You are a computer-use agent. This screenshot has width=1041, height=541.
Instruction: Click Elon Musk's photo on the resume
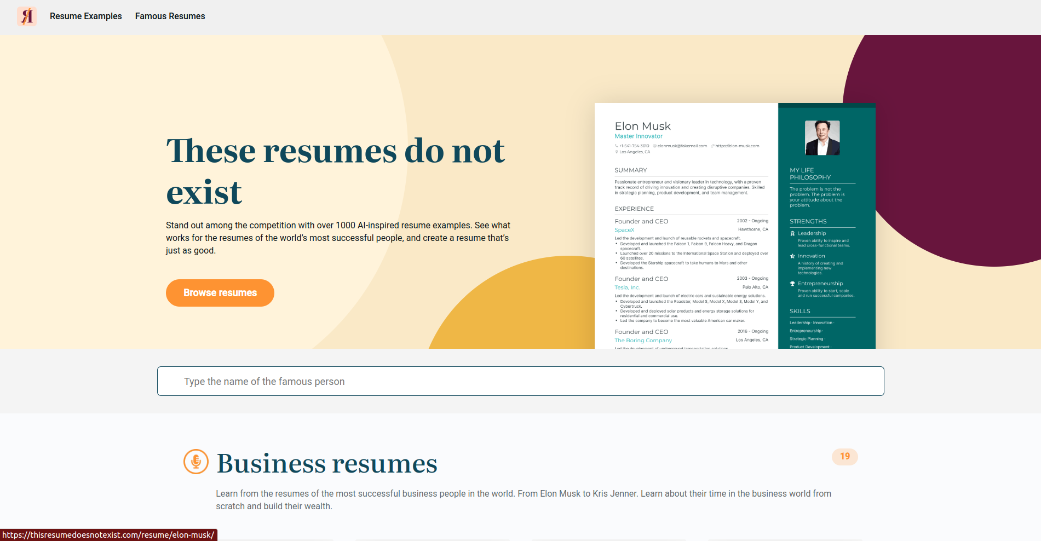pos(822,138)
